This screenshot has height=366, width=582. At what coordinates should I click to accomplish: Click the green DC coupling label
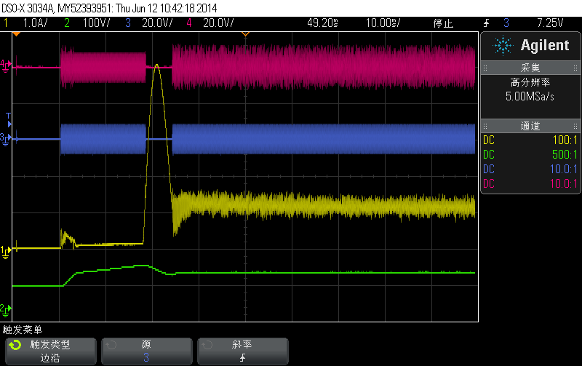click(x=489, y=154)
